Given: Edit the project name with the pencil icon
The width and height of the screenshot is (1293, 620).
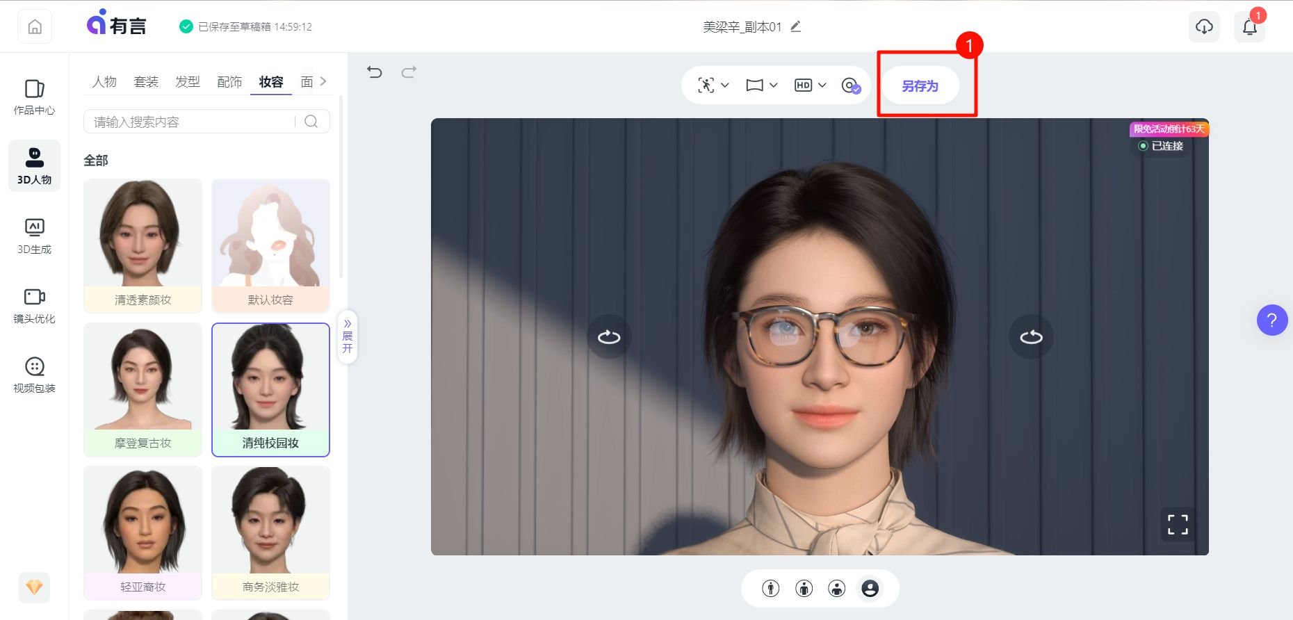Looking at the screenshot, I should 796,27.
